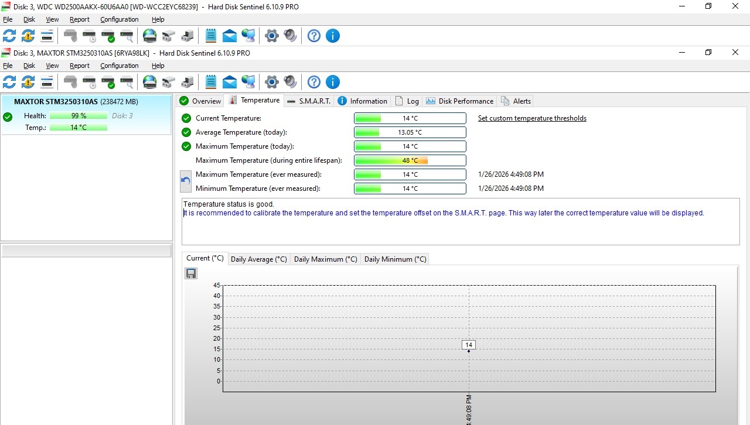Screen dimensions: 750x425
Task: Select the Alerts tab
Action: click(516, 101)
